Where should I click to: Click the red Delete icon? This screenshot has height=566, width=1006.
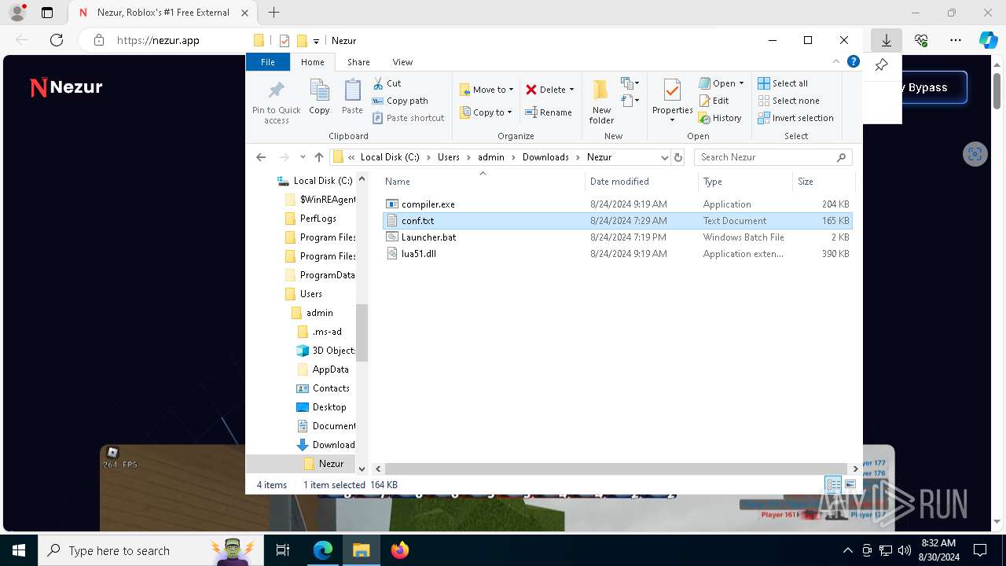531,90
